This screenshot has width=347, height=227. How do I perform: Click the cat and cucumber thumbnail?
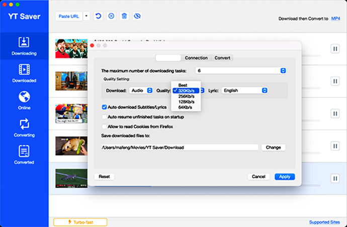pos(71,146)
